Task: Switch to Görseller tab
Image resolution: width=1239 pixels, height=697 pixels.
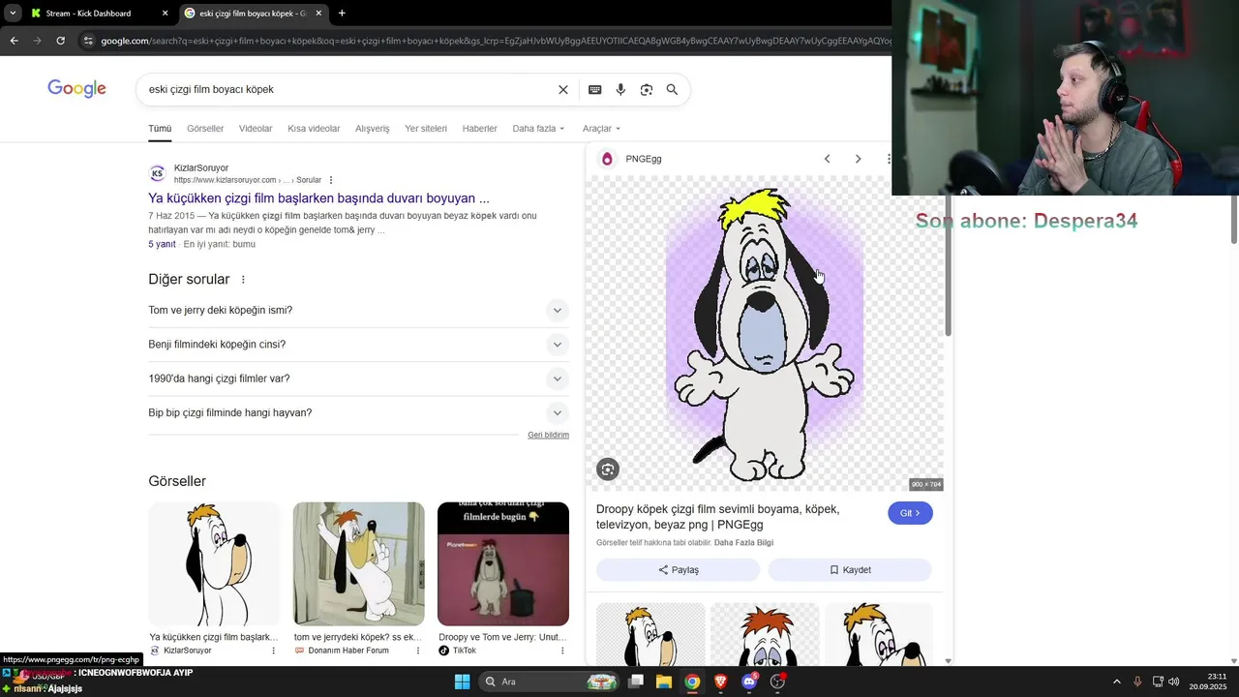Action: coord(205,128)
